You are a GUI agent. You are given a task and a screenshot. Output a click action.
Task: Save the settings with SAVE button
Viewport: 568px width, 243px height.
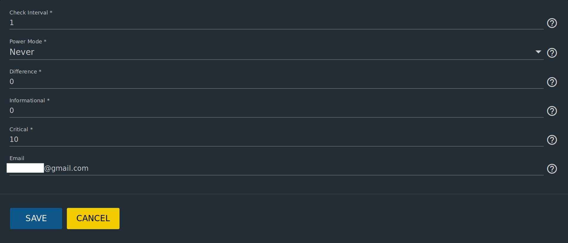(x=36, y=218)
